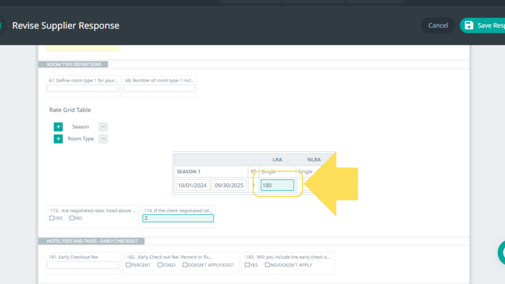Check NO for question 173
The height and width of the screenshot is (284, 505).
[72, 218]
